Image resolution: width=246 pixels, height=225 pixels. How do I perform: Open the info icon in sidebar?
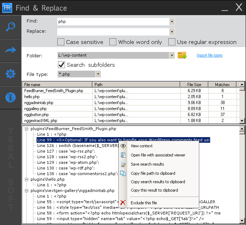tap(11, 97)
